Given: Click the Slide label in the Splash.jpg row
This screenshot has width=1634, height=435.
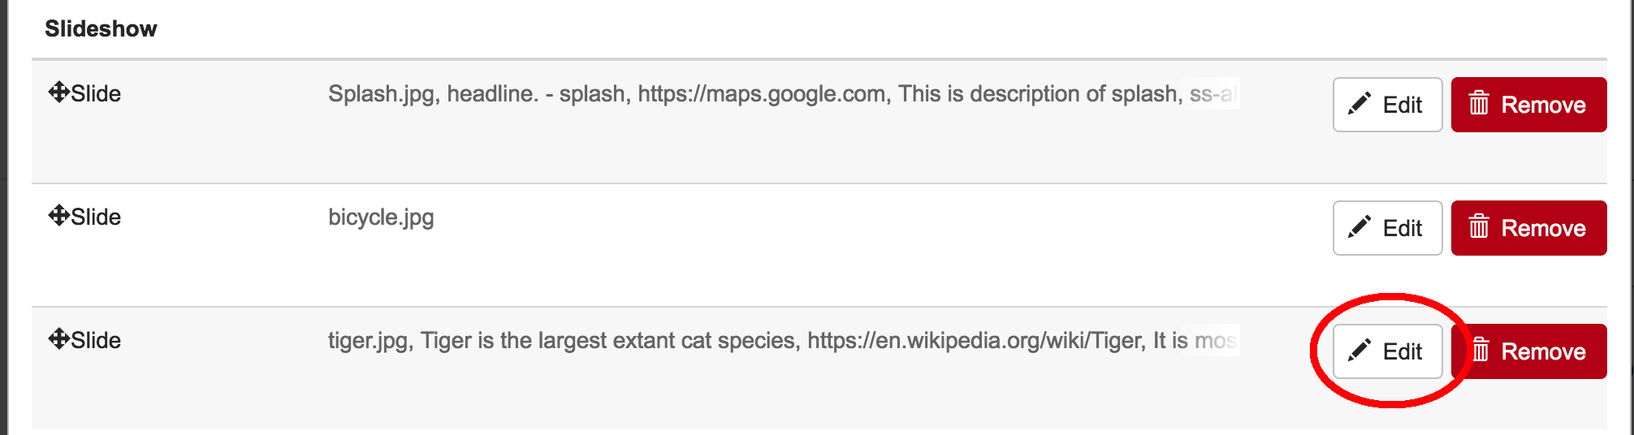Looking at the screenshot, I should coord(96,93).
